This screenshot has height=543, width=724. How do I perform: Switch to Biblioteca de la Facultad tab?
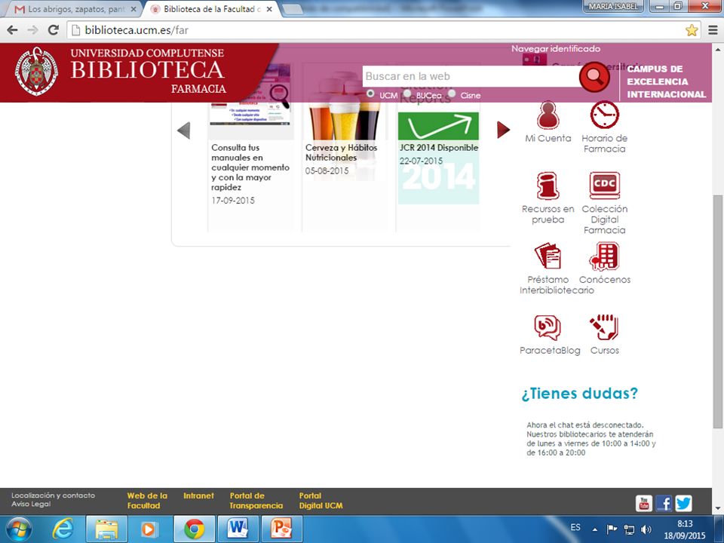coord(211,9)
